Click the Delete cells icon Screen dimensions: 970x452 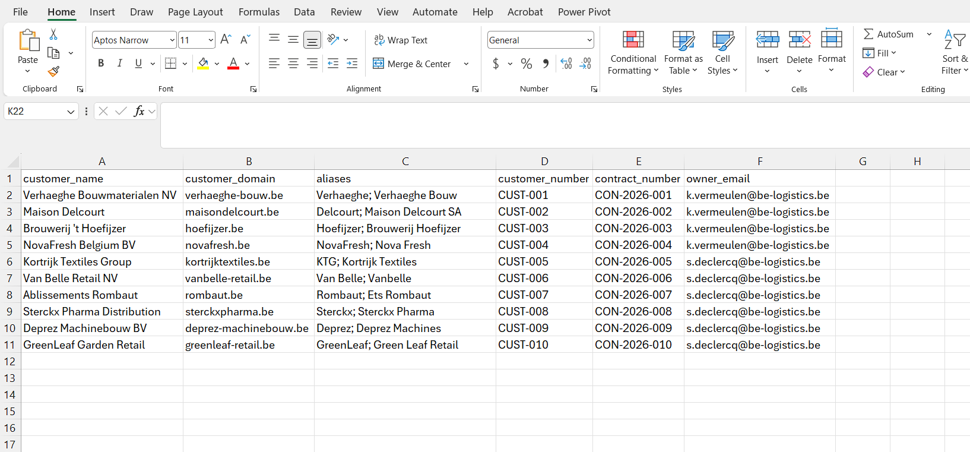tap(800, 40)
